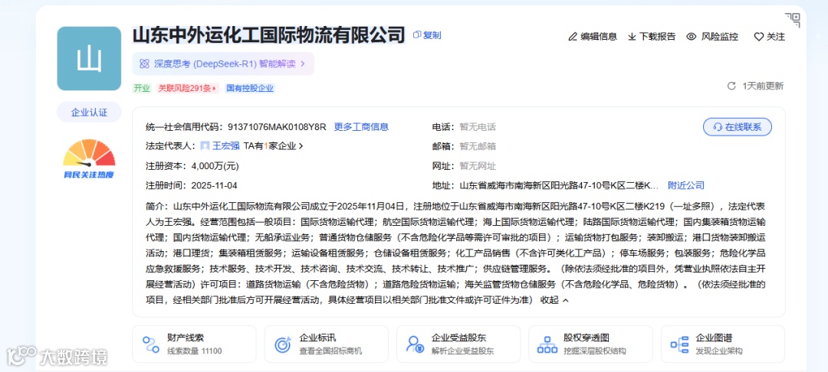
Task: Click the 网民关注热度 gauge graphic
Action: (x=89, y=158)
